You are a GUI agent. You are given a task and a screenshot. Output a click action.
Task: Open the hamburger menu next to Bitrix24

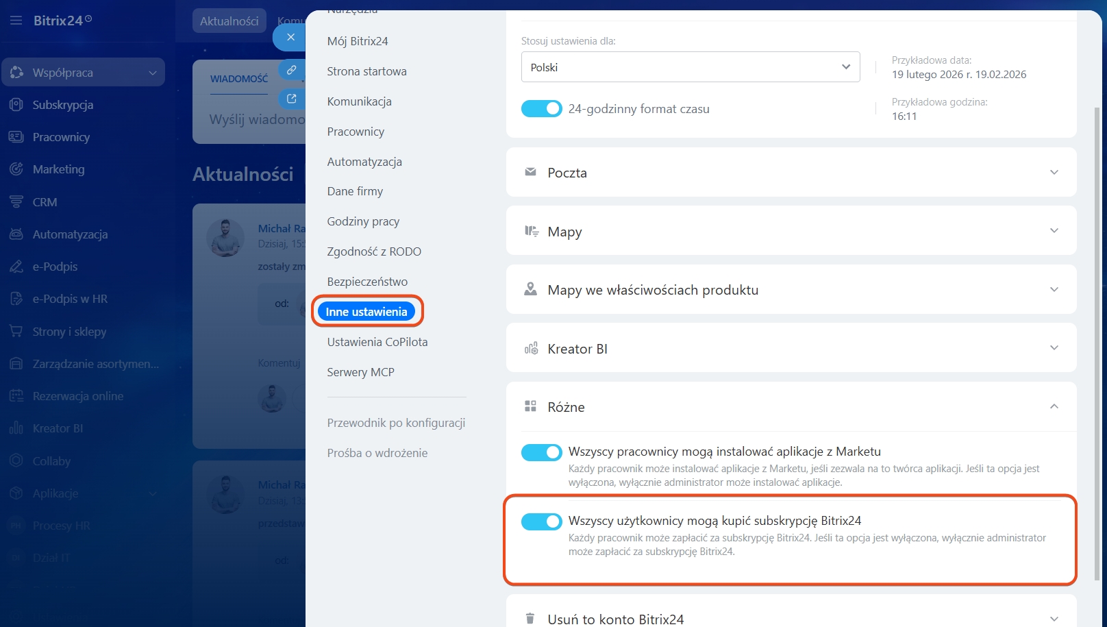(x=16, y=21)
